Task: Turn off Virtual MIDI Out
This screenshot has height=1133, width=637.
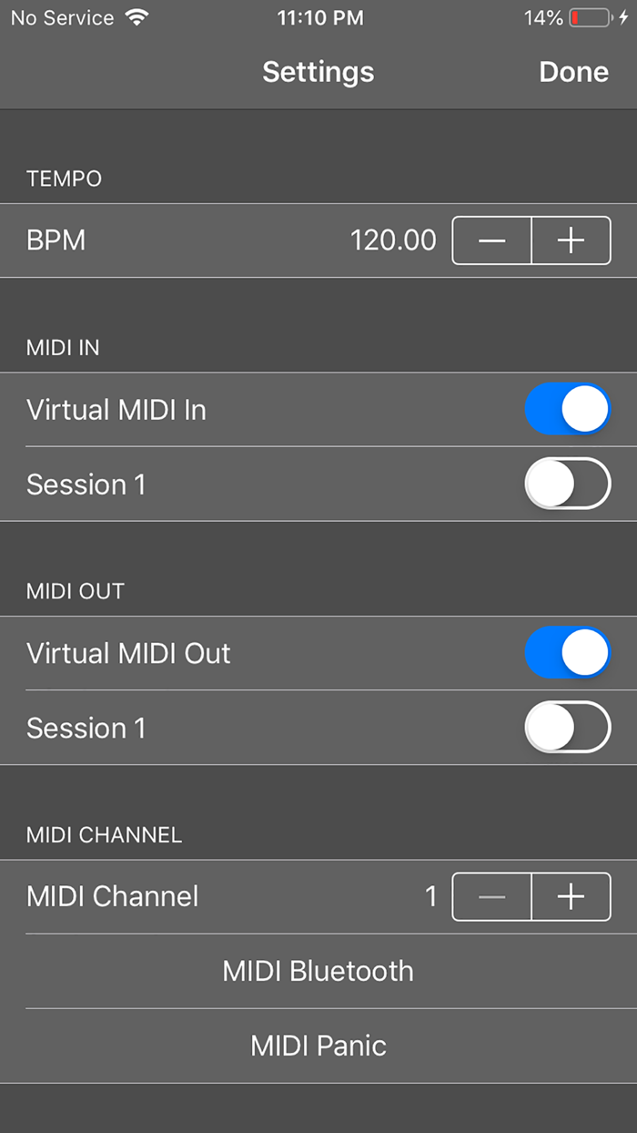Action: pyautogui.click(x=567, y=652)
